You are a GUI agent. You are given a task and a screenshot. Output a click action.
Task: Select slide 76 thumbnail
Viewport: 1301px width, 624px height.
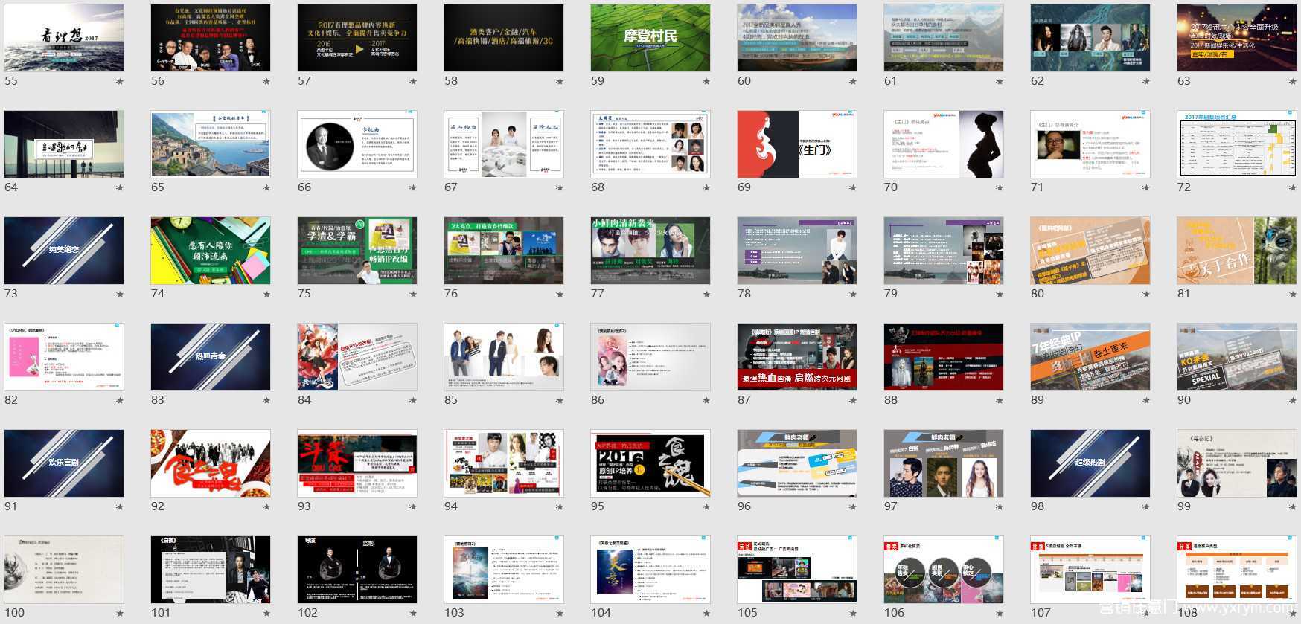504,251
